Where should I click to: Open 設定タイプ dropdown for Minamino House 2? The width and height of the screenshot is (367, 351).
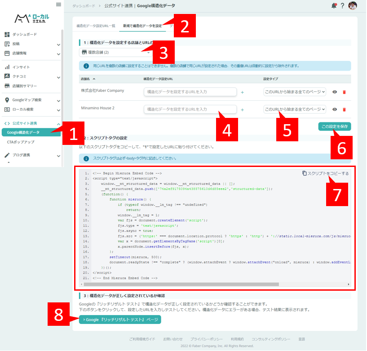pyautogui.click(x=295, y=109)
